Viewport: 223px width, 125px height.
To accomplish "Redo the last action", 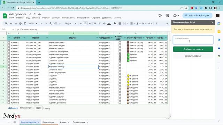I will click(16, 23).
